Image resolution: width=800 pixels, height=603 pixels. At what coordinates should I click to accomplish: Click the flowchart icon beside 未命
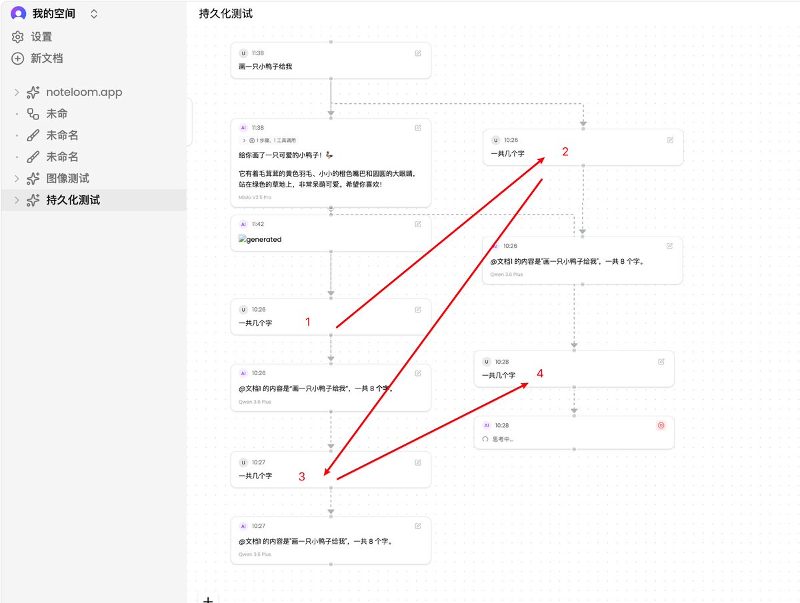(x=33, y=114)
